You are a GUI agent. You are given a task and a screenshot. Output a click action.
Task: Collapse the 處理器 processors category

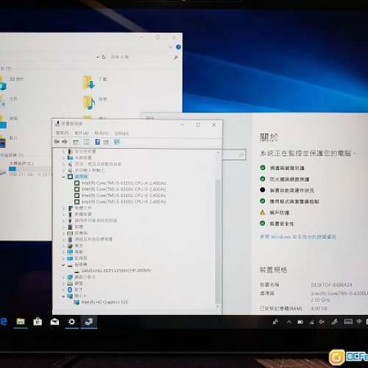(63, 177)
